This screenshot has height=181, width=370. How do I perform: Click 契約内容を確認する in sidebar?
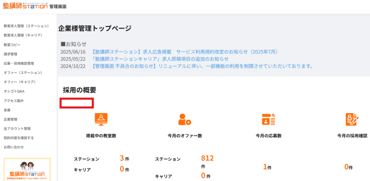coord(19,138)
